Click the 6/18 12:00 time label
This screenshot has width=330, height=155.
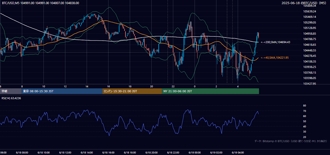65,153
